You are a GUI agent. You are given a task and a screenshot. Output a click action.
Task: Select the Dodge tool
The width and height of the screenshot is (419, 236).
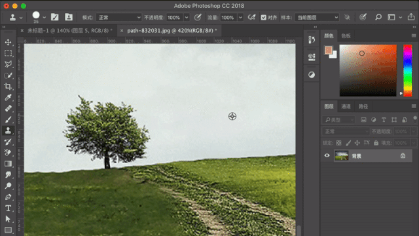coord(8,186)
